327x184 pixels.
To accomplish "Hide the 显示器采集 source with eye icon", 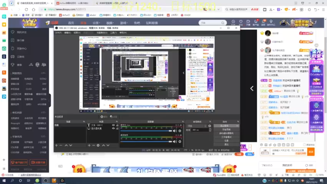I will tap(113, 128).
